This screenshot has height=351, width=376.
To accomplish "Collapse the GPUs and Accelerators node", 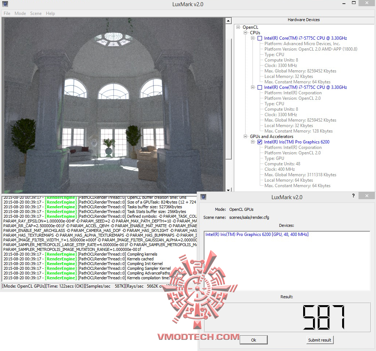I will click(x=245, y=136).
